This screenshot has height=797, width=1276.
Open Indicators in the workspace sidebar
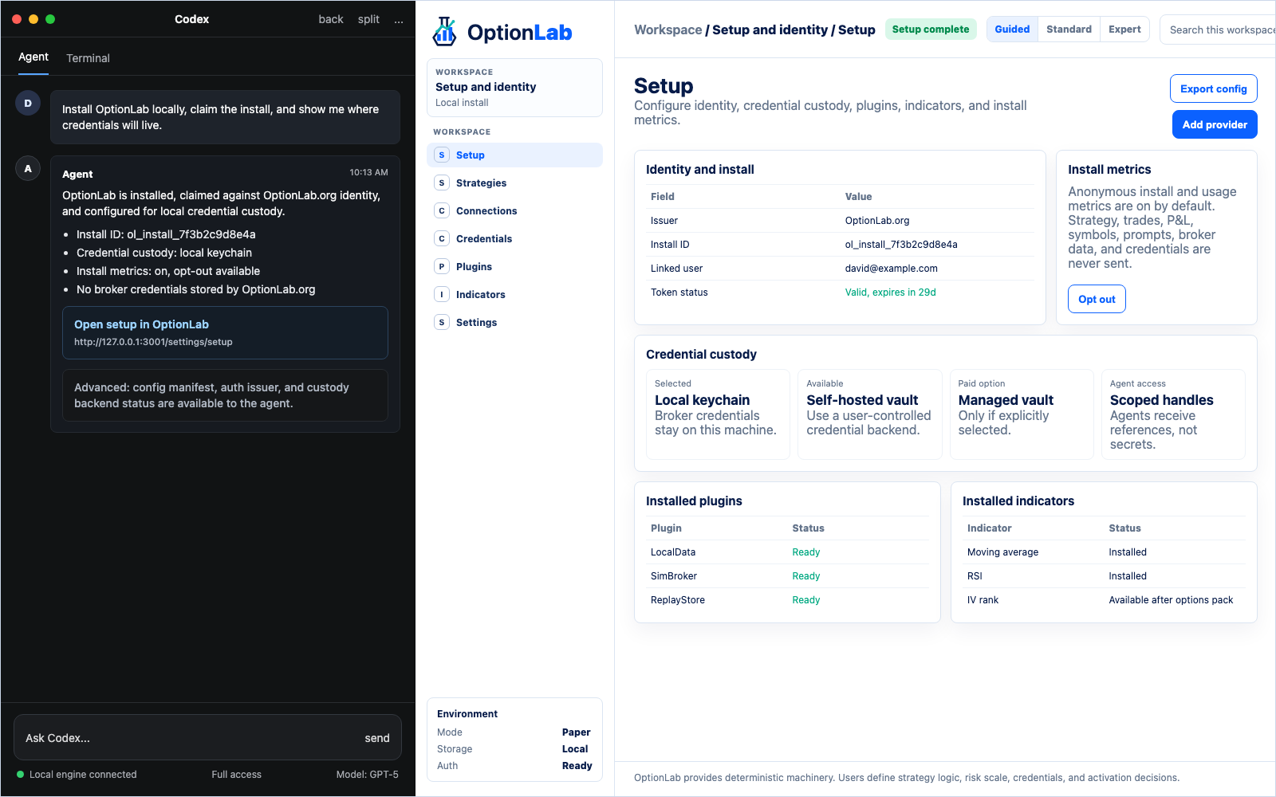point(514,295)
